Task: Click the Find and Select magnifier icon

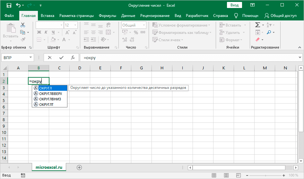Action: (269, 32)
